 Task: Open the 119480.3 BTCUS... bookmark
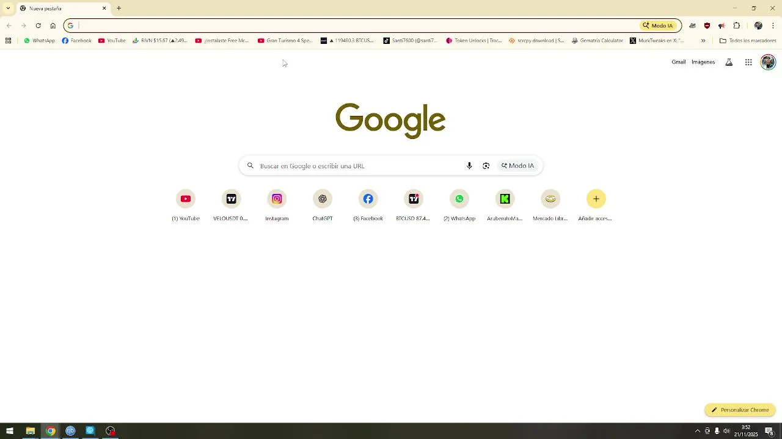pos(347,41)
